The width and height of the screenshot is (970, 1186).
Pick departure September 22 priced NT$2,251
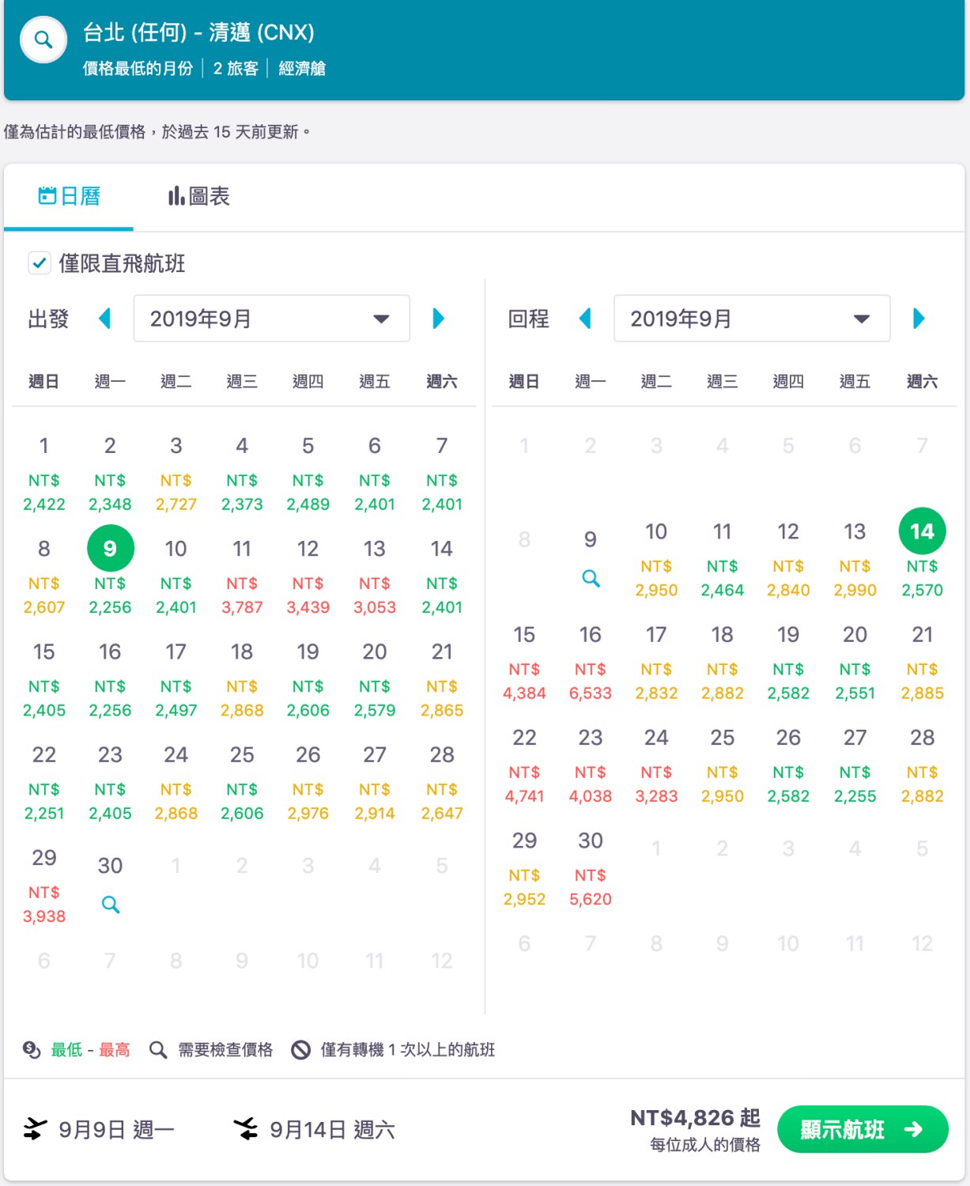pos(44,783)
